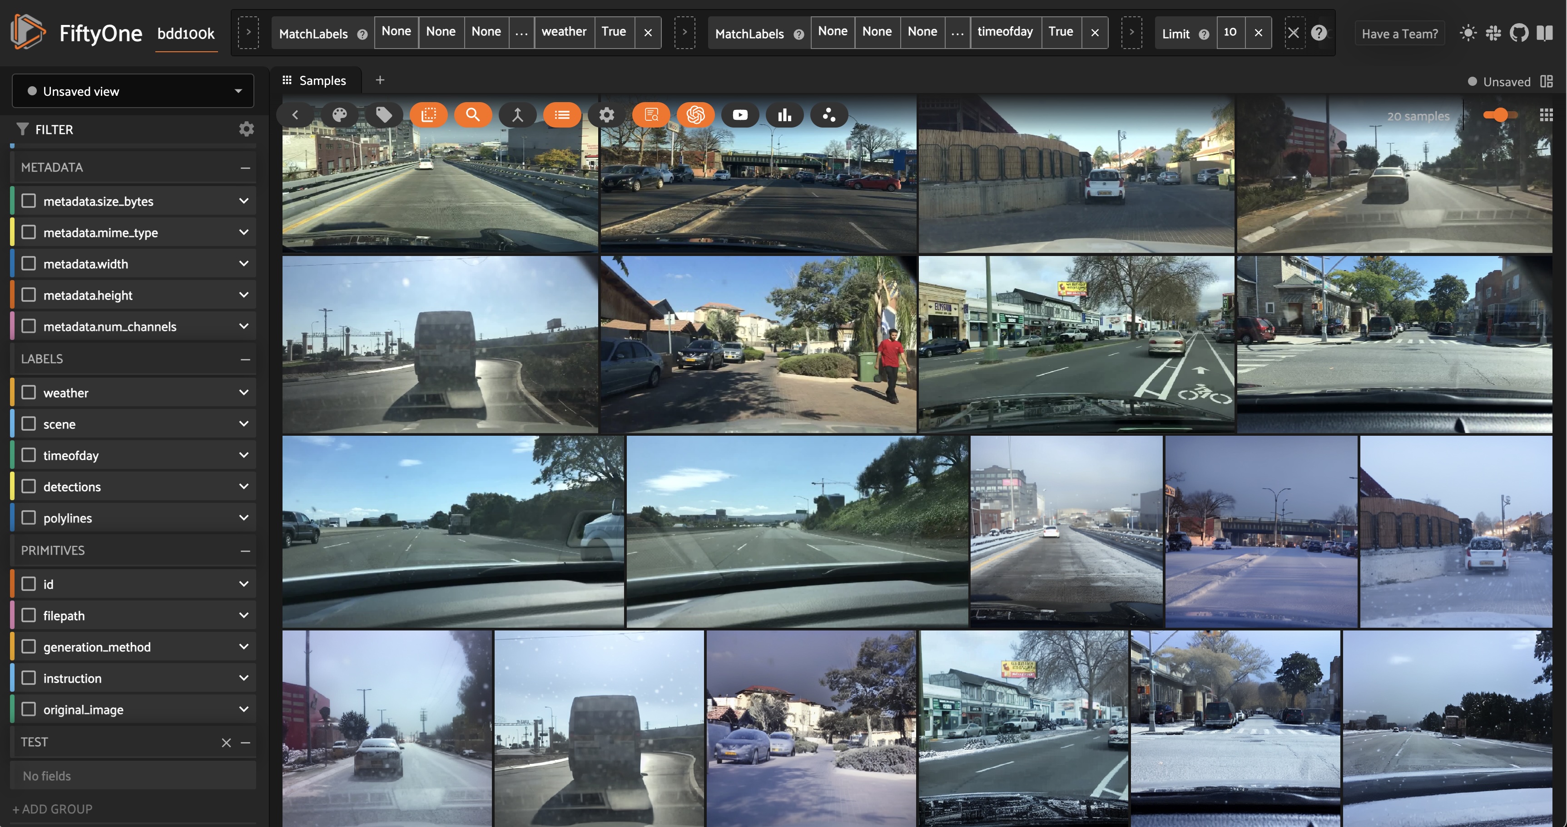Click ADD GROUP in the sidebar

[52, 809]
